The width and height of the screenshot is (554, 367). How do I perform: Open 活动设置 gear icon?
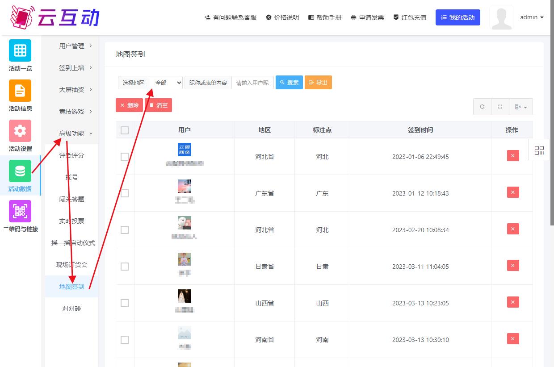[x=20, y=131]
